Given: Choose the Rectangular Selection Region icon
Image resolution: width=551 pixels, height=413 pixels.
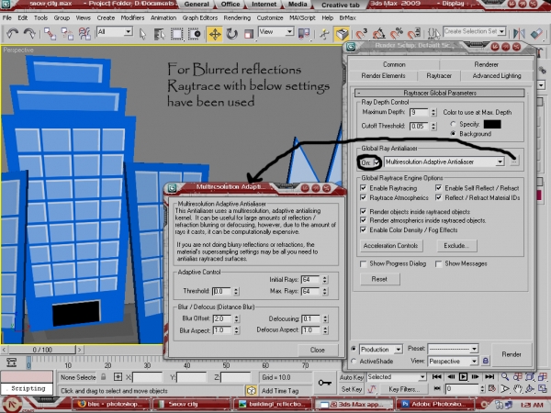Looking at the screenshot, I should (176, 34).
